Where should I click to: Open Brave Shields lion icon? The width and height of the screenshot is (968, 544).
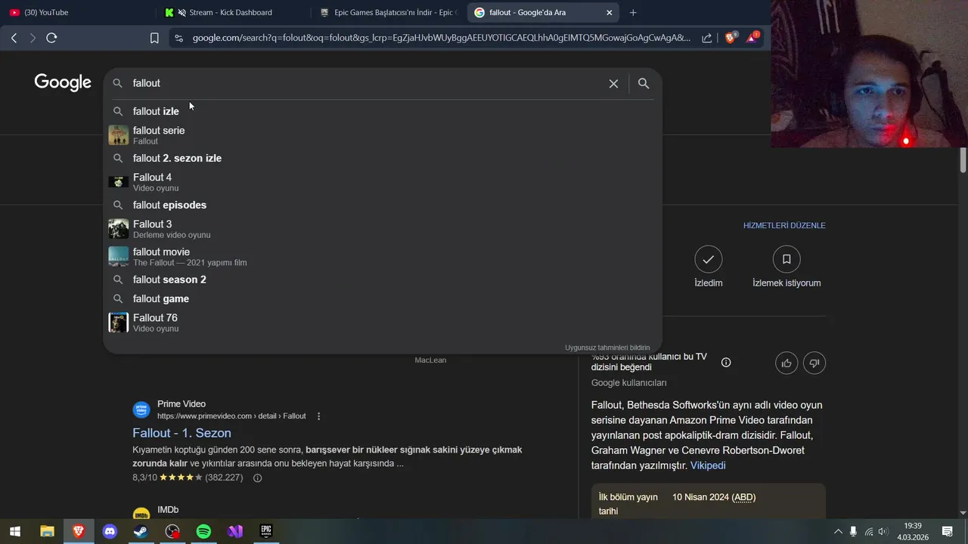coord(731,37)
